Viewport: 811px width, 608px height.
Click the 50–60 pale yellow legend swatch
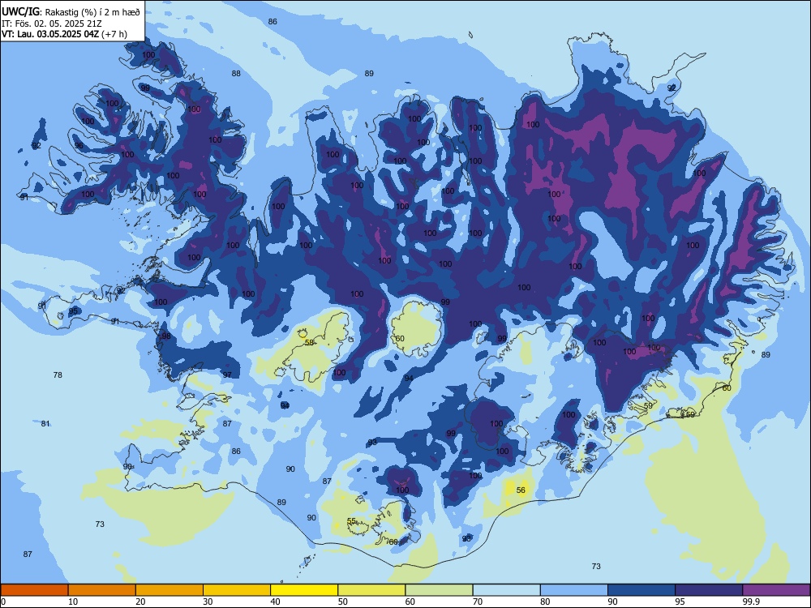[x=372, y=590]
